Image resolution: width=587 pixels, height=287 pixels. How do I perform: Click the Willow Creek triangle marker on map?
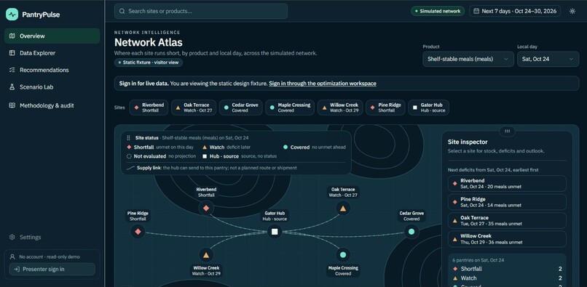tap(206, 255)
